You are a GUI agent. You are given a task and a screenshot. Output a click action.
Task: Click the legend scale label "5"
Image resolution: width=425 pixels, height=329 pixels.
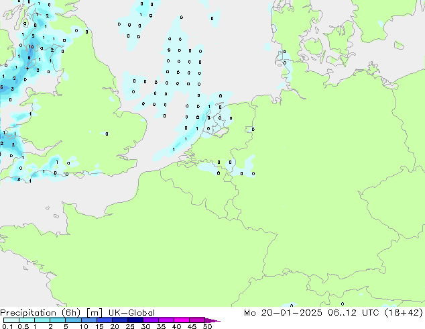(x=66, y=326)
